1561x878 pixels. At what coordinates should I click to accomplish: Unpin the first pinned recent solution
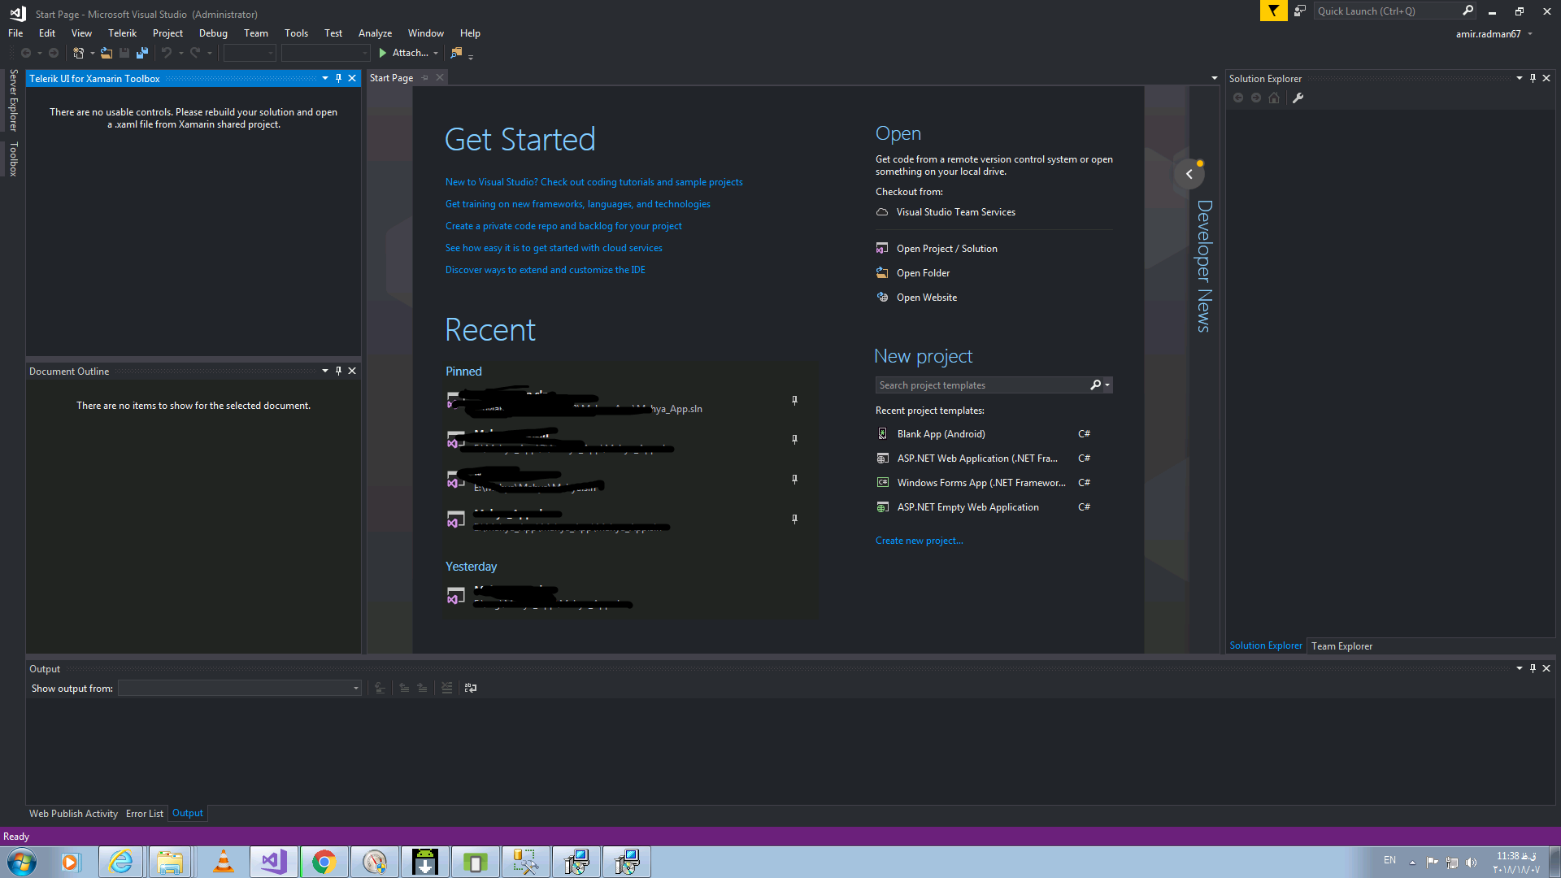794,400
